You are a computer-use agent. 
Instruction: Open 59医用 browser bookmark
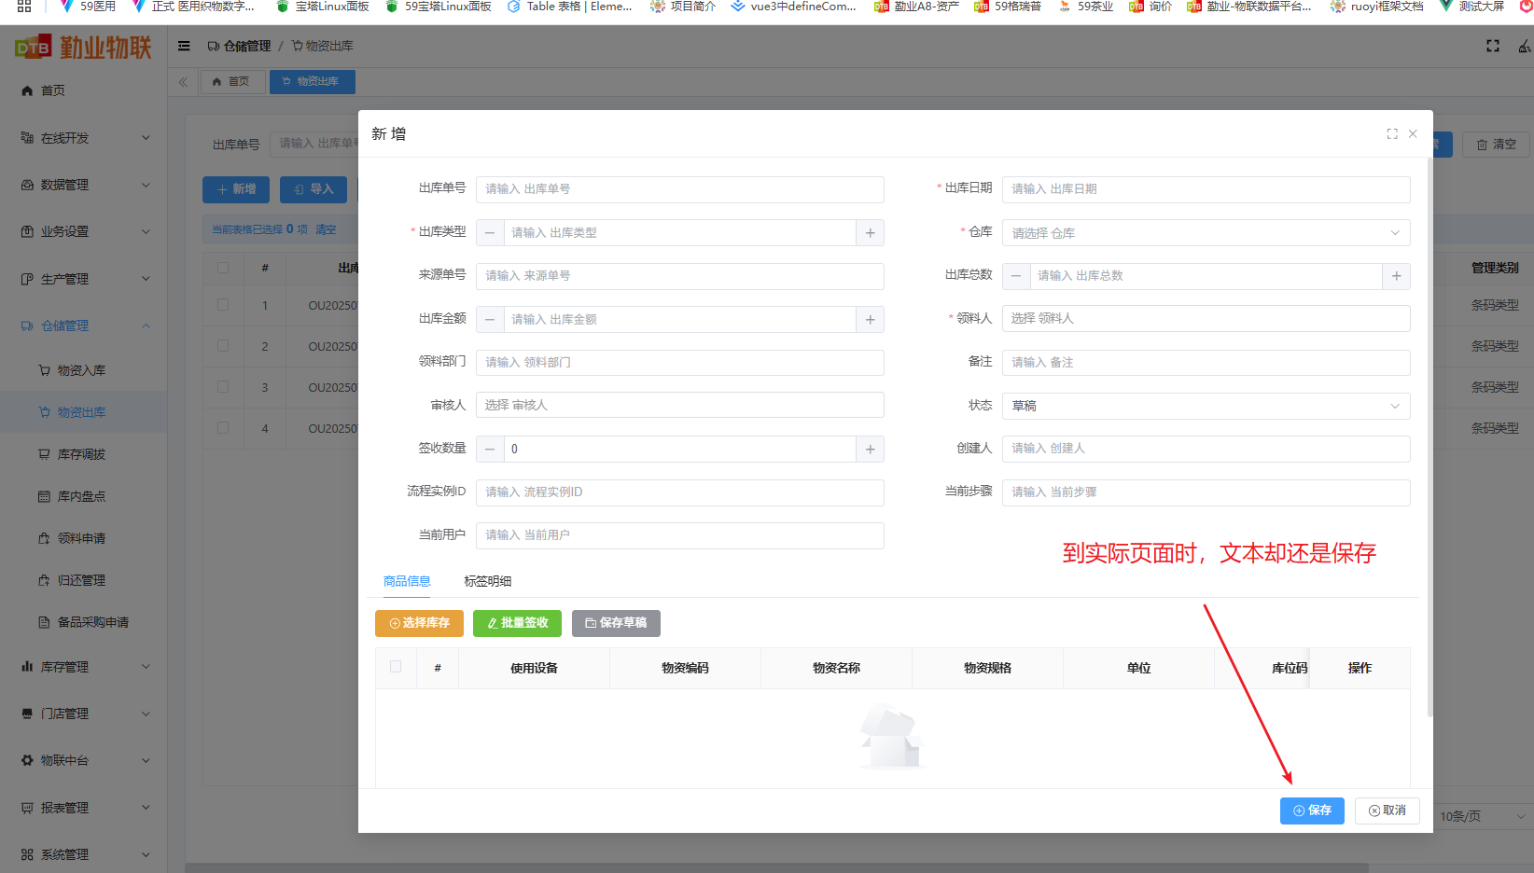click(x=88, y=7)
